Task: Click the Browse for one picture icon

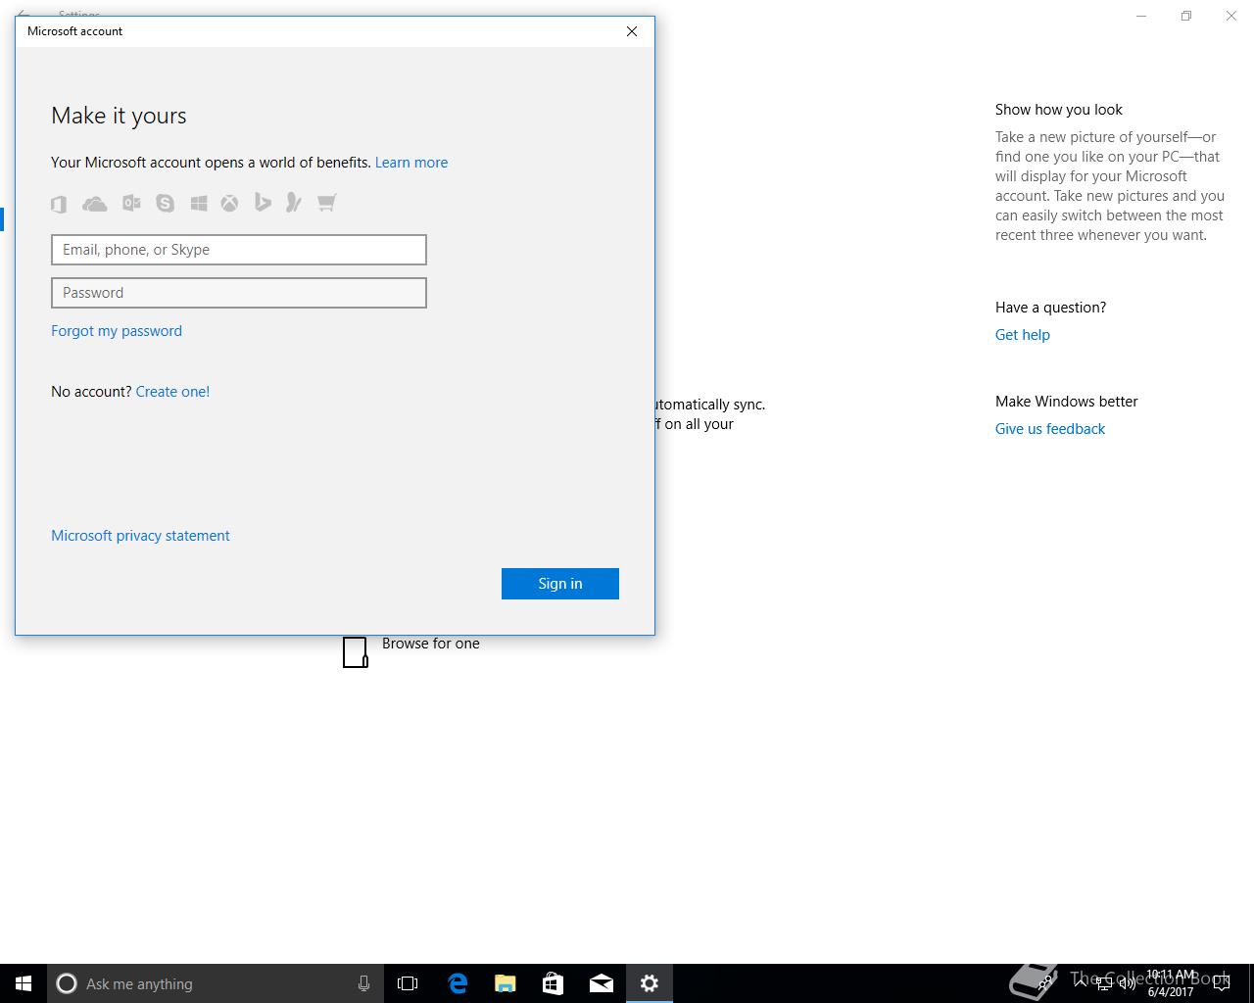Action: click(x=356, y=651)
